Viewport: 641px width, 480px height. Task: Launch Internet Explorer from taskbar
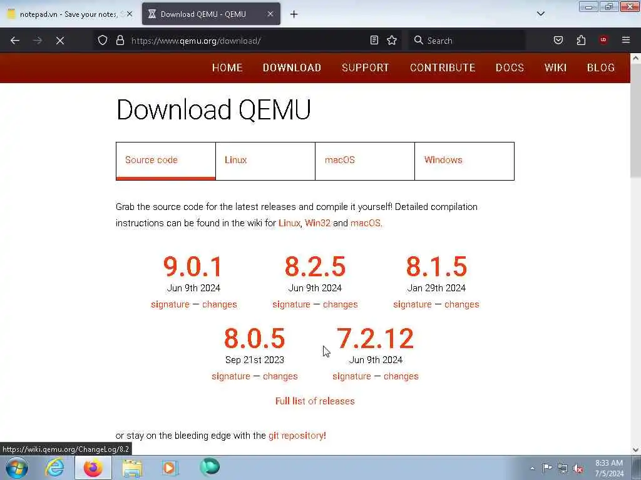(x=55, y=467)
